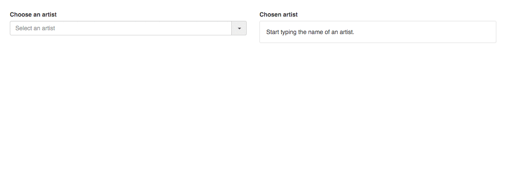Hit the dropdown arrow under Choose an artist
The image size is (507, 195).
click(x=239, y=29)
